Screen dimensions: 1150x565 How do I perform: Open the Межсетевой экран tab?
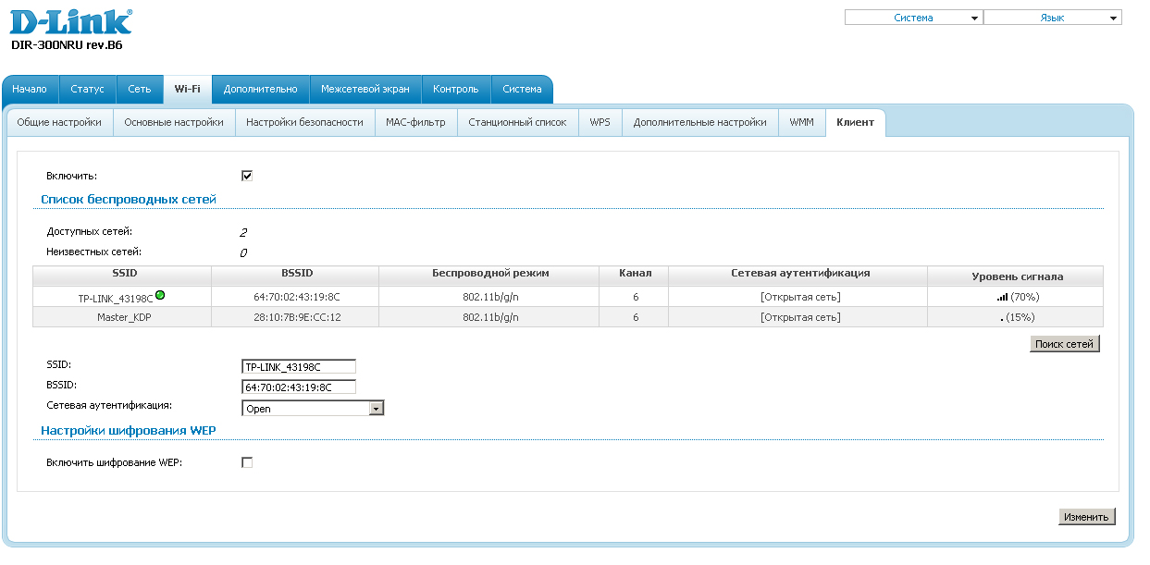pyautogui.click(x=365, y=89)
